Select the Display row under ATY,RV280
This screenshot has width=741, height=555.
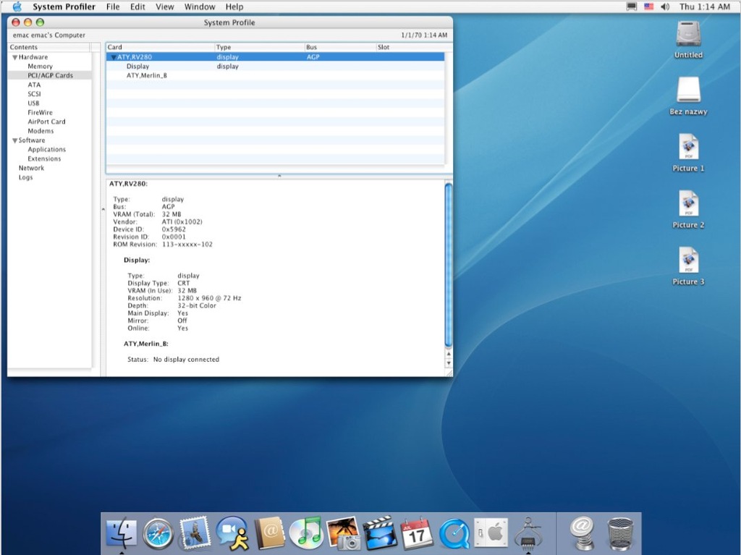pos(276,66)
